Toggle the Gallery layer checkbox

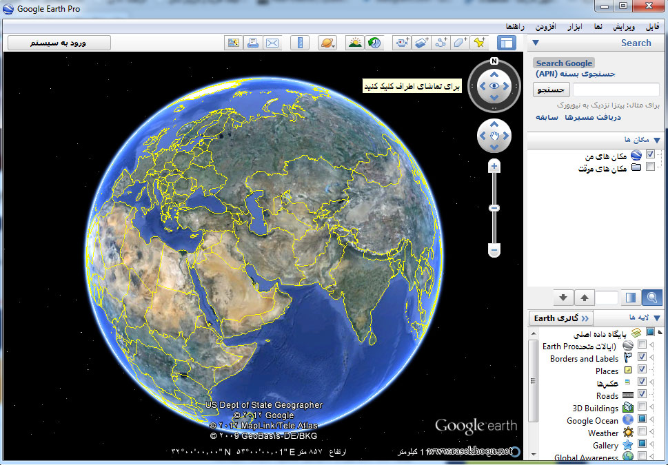(642, 444)
